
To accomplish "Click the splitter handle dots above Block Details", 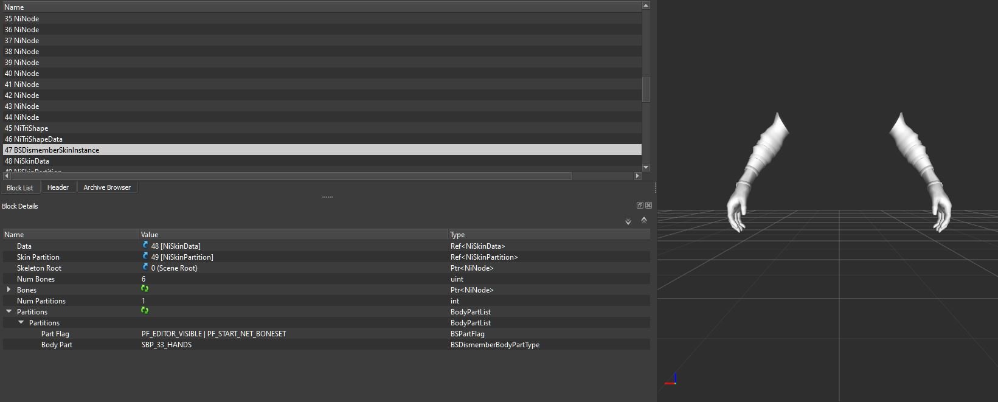I will (x=327, y=197).
